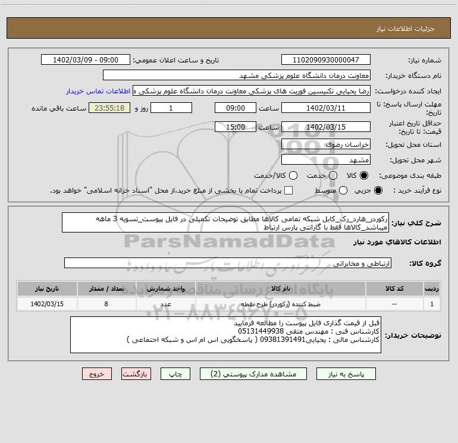Click the delivery province field خراسان رضوی
458x443 pixels.
click(x=326, y=144)
